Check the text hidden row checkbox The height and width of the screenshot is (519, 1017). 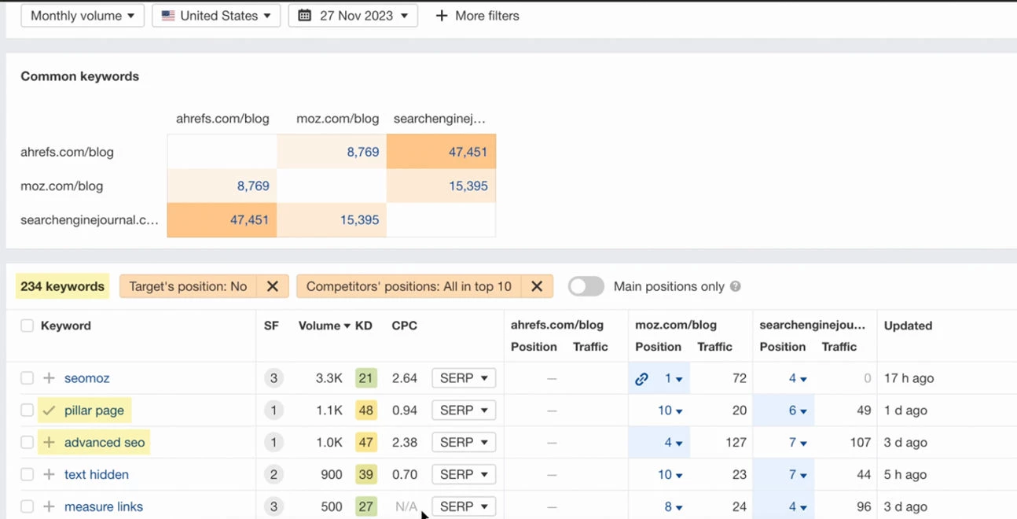click(27, 475)
